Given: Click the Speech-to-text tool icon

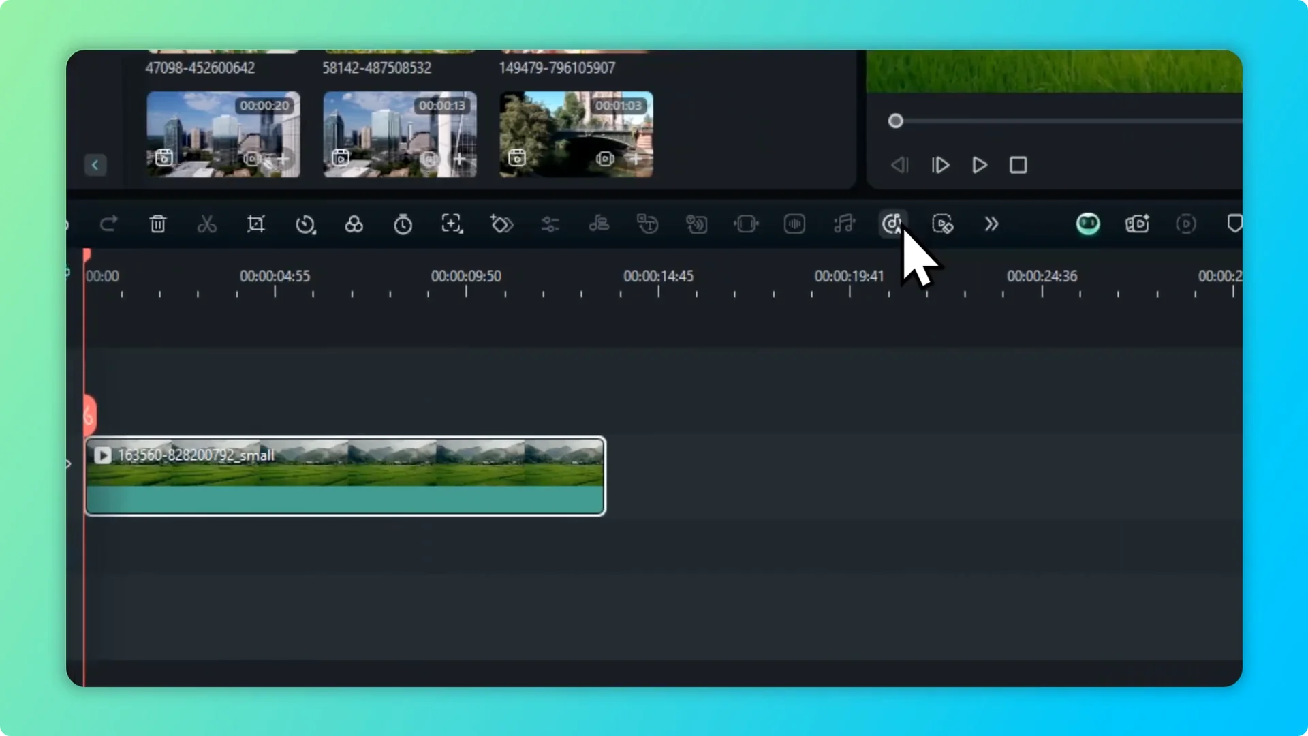Looking at the screenshot, I should (647, 224).
